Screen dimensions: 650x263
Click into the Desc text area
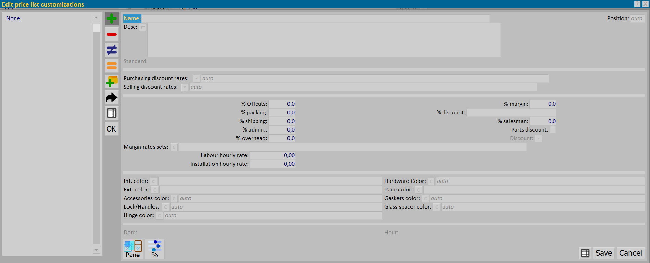(x=324, y=40)
